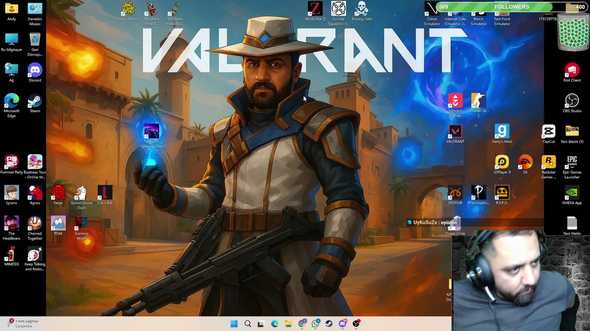Open the weather widget showing yağmur

tap(23, 323)
